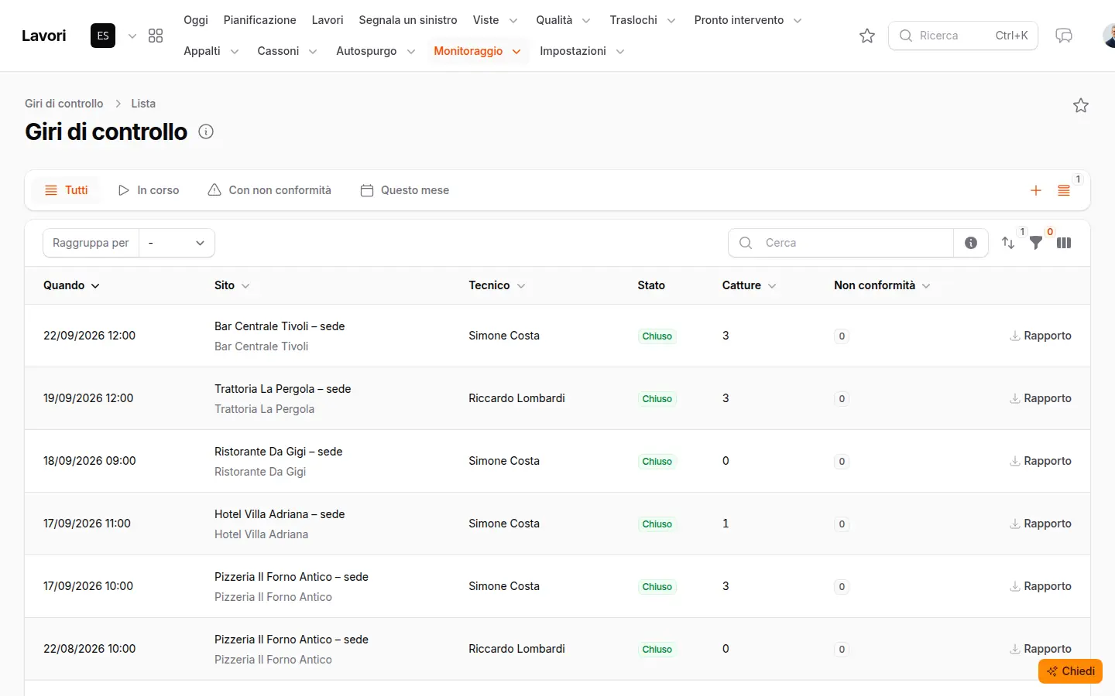
Task: Download Rapporto for Bar Centrale Tivoli
Action: click(1041, 336)
